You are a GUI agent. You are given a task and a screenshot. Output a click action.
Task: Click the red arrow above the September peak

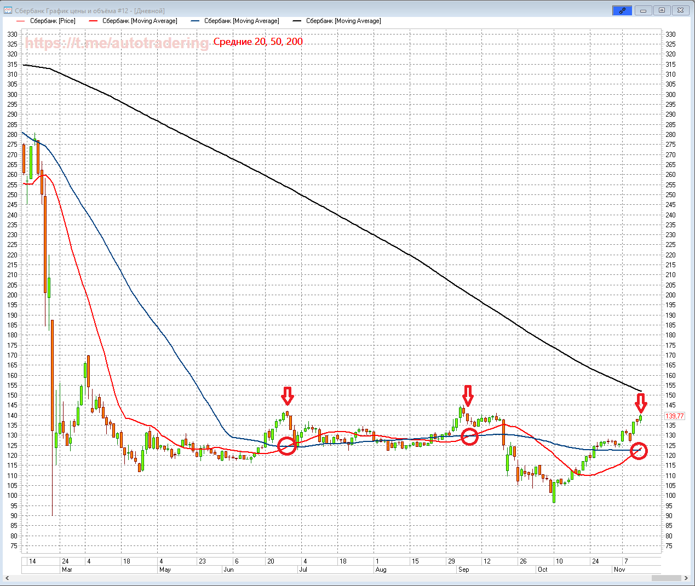(x=468, y=394)
